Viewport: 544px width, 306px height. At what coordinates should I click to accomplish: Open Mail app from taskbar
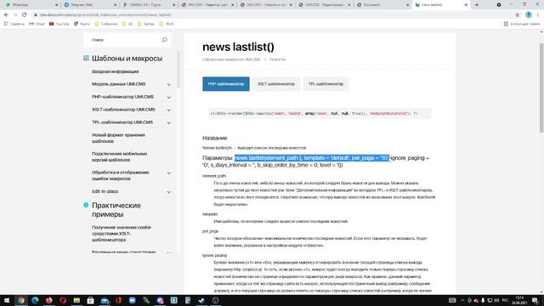coord(105,300)
